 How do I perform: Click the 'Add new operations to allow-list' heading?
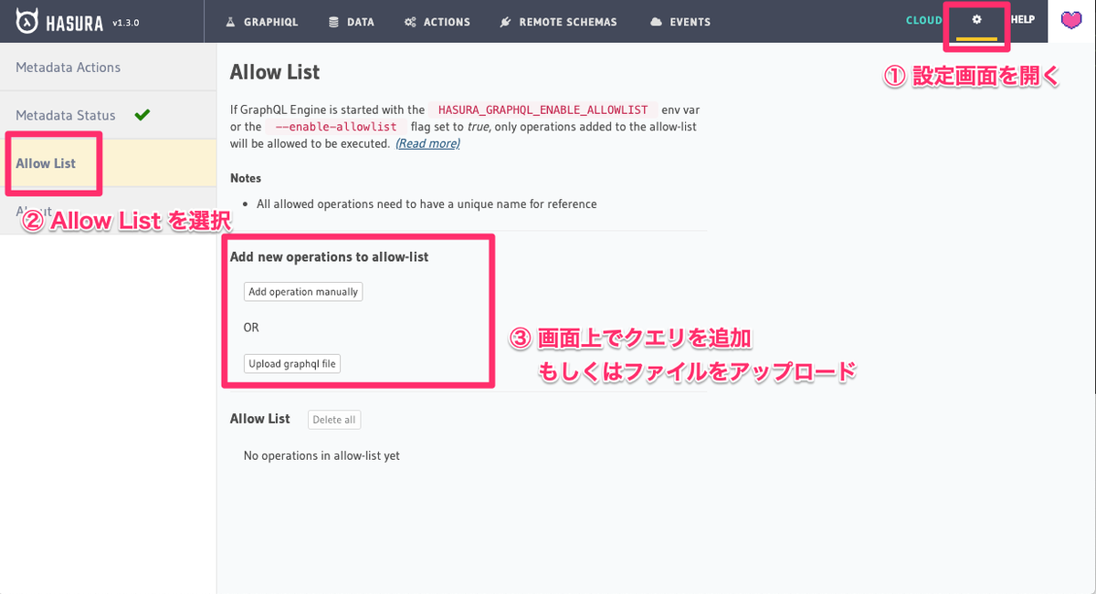pos(329,256)
